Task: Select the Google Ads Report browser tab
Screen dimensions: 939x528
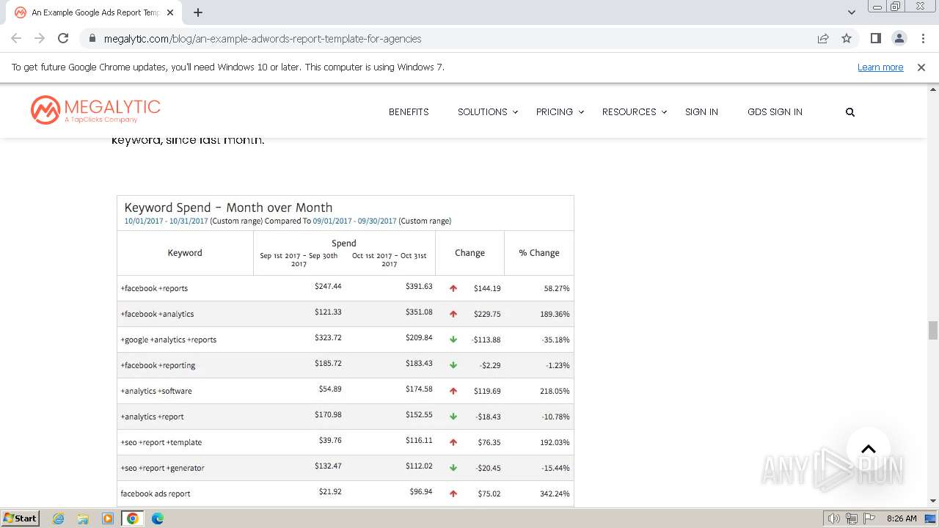Action: 95,12
